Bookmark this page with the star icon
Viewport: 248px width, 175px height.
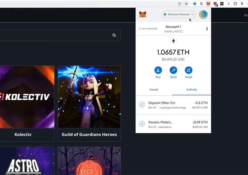click(186, 4)
